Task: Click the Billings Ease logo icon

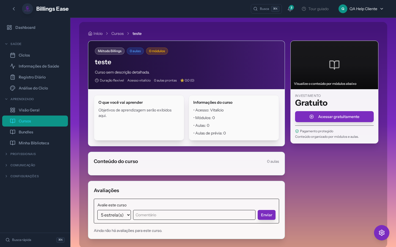Action: coord(28,9)
